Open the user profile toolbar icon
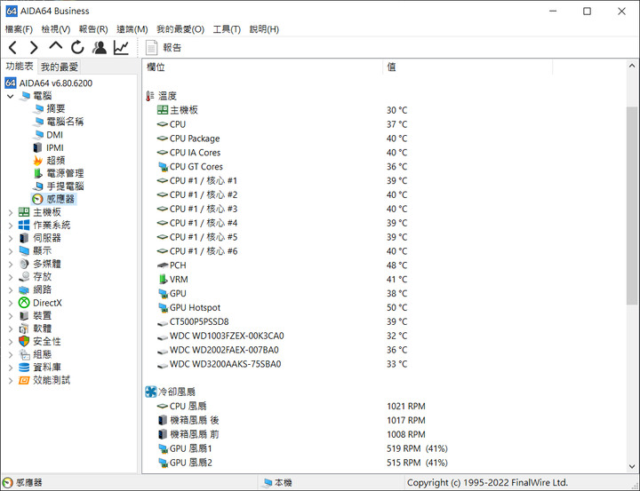640x491 pixels. click(x=100, y=48)
